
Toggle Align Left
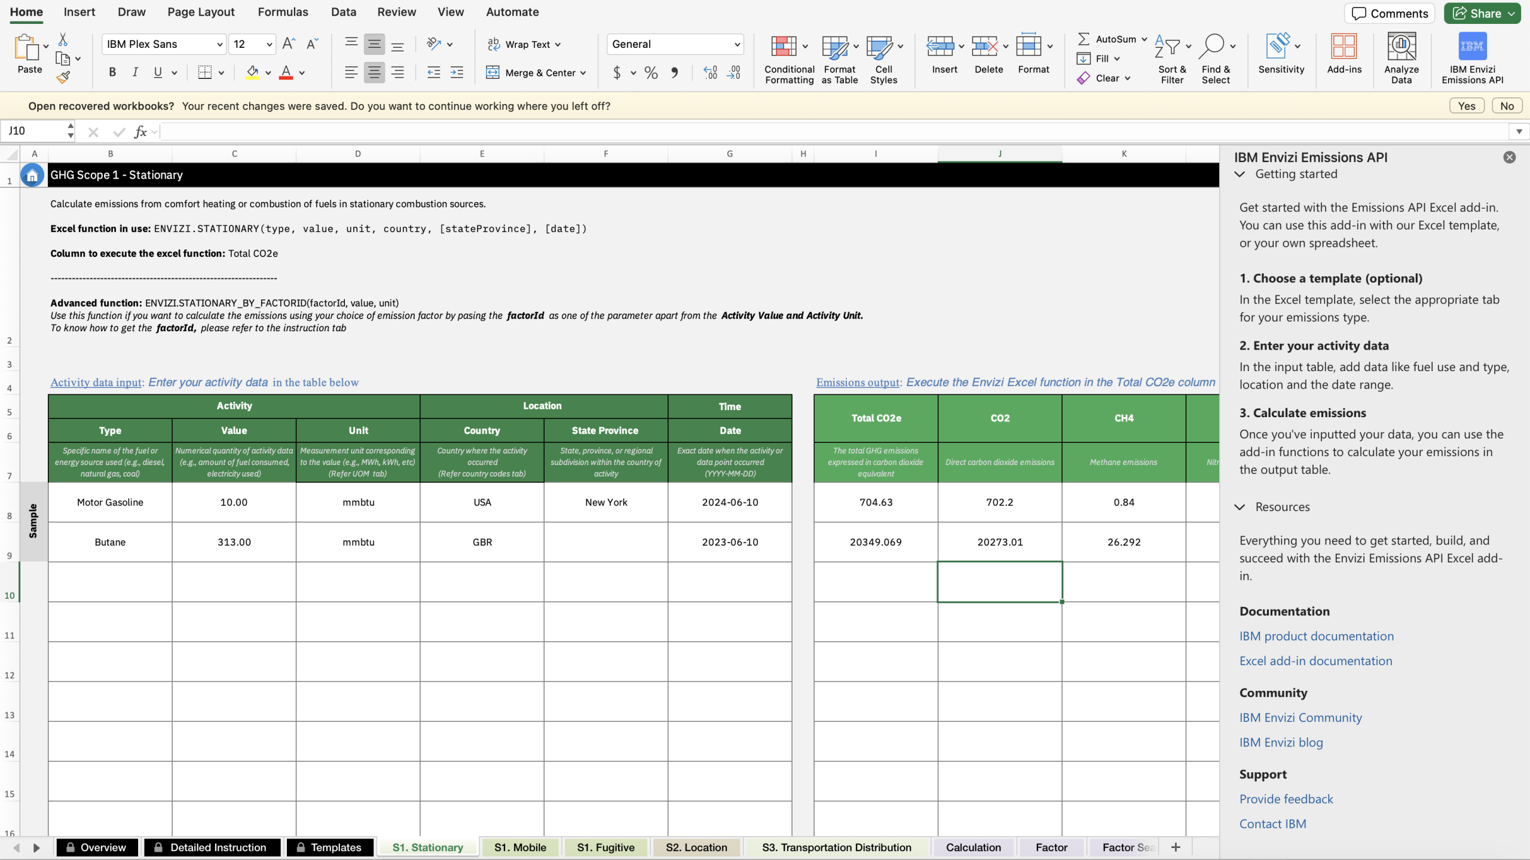351,72
